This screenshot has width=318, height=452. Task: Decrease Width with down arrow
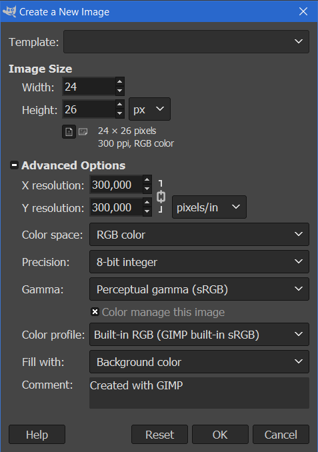pos(119,91)
